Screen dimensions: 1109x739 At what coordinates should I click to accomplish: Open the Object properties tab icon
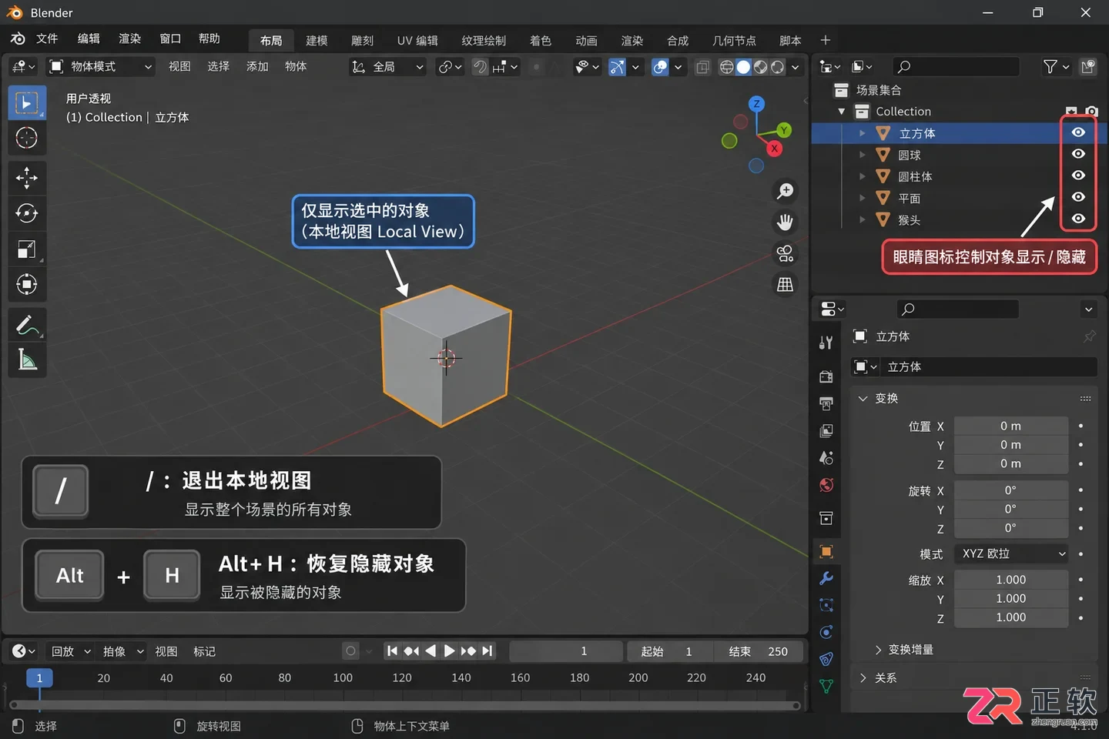pyautogui.click(x=826, y=551)
